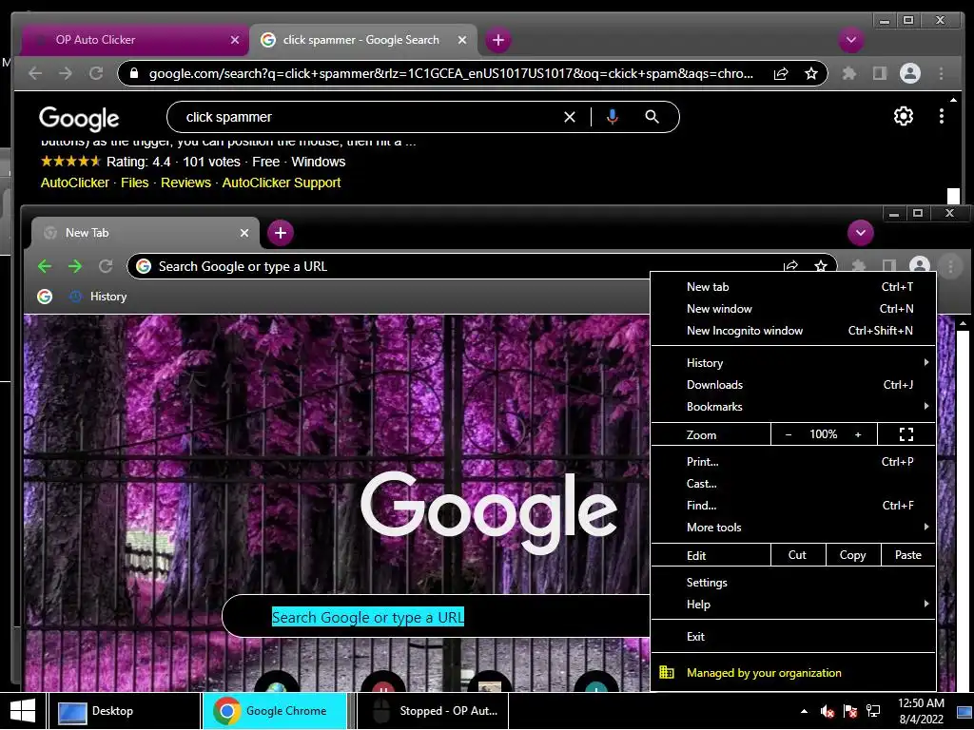
Task: Click share icon in click spammer address bar
Action: (x=781, y=74)
